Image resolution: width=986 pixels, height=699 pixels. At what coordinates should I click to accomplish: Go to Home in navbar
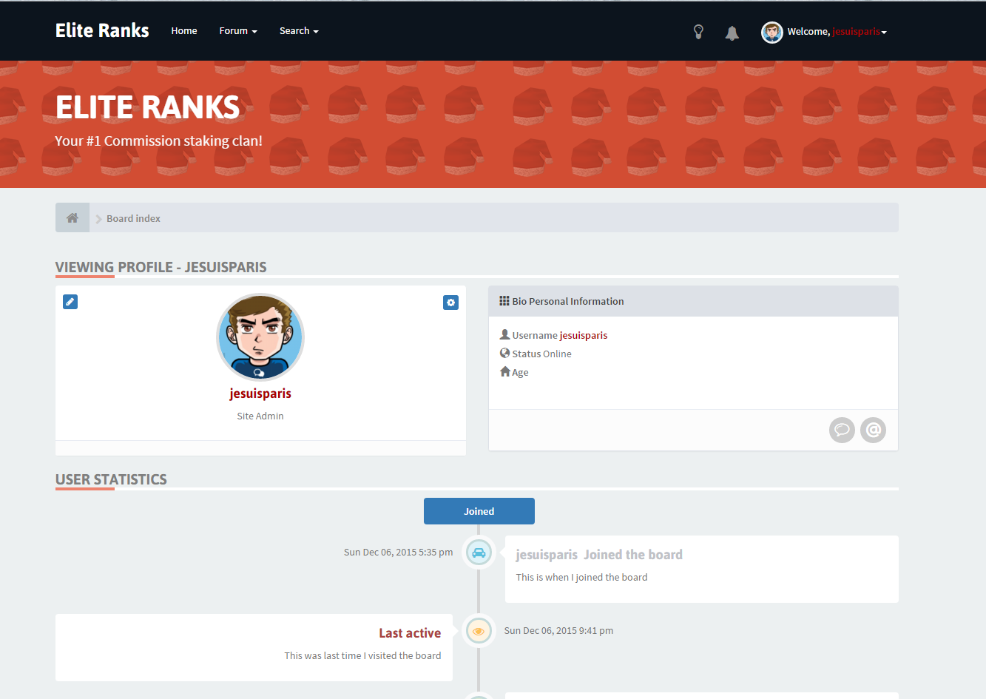184,31
